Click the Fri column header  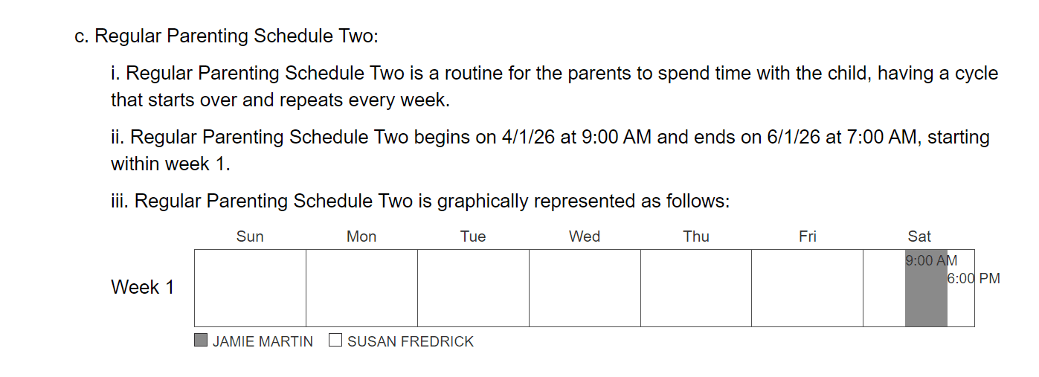point(808,236)
